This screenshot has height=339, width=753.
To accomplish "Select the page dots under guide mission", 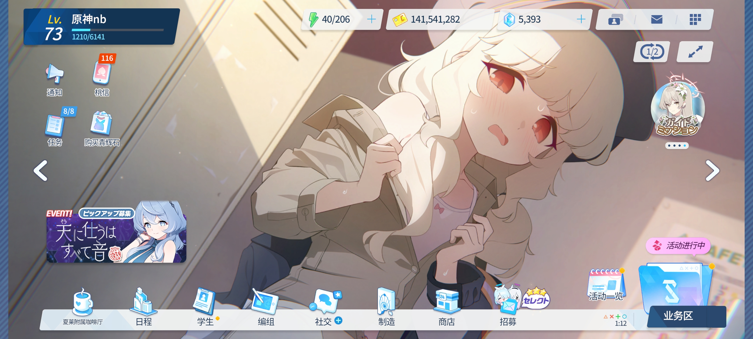I will pyautogui.click(x=677, y=146).
